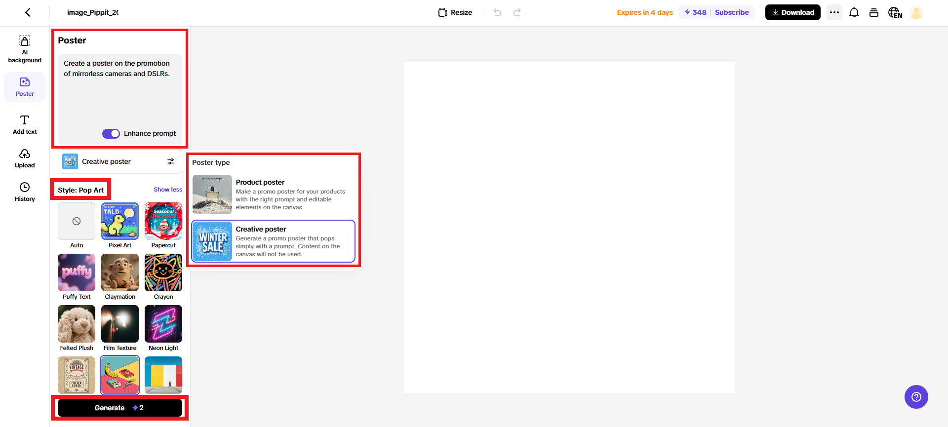Screen dimensions: 948x427
Task: Open the Upload panel
Action: coord(25,158)
